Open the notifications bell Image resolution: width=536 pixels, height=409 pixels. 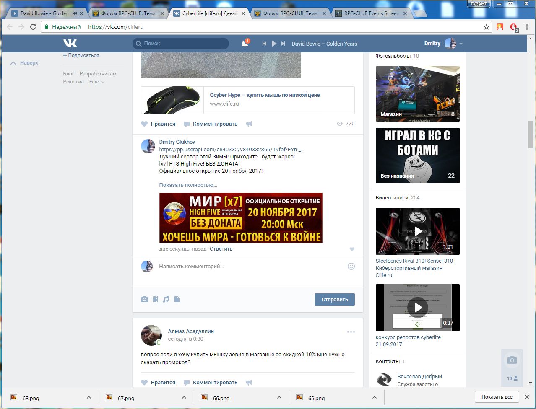pyautogui.click(x=245, y=44)
